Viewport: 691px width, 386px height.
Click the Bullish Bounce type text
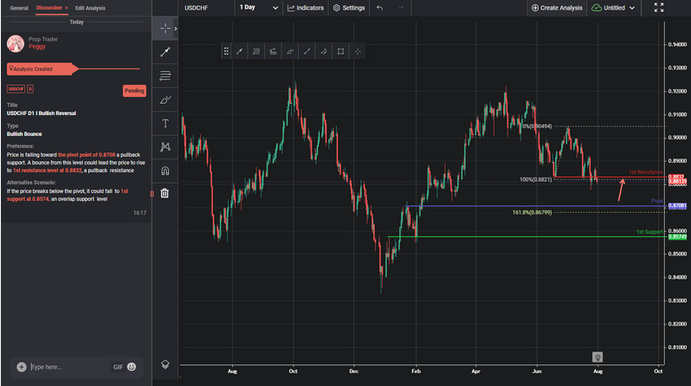24,134
